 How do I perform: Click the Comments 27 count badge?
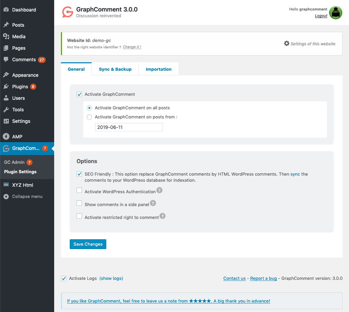[42, 60]
